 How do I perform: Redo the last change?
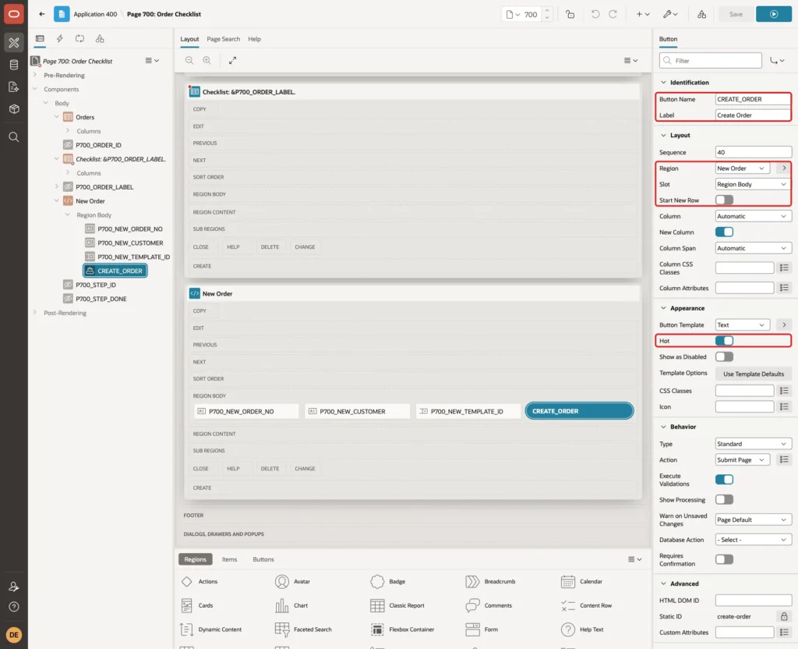613,14
